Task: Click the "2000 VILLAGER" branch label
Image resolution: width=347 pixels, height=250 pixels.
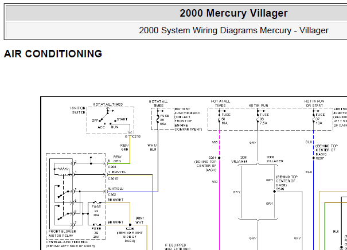Action: pos(275,159)
